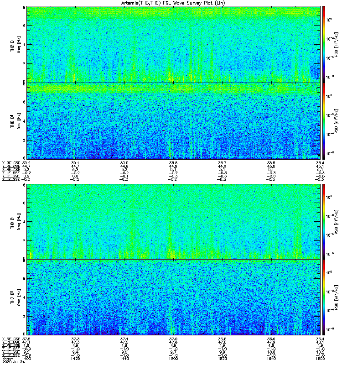Click the '1520' time tick label

coord(222,359)
